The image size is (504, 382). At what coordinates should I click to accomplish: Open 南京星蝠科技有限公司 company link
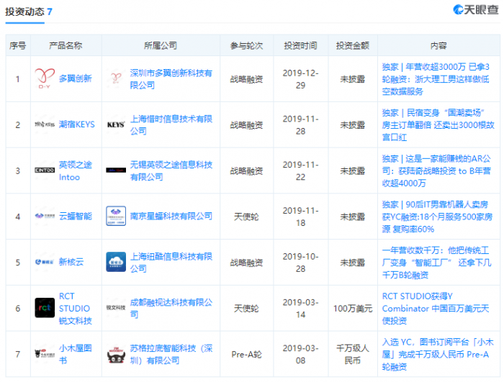[171, 217]
